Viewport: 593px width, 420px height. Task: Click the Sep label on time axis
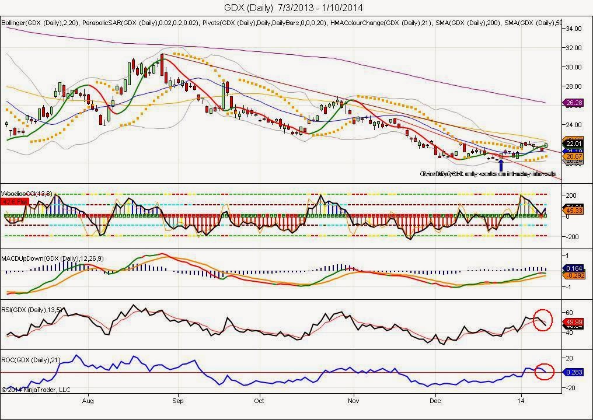tap(178, 400)
